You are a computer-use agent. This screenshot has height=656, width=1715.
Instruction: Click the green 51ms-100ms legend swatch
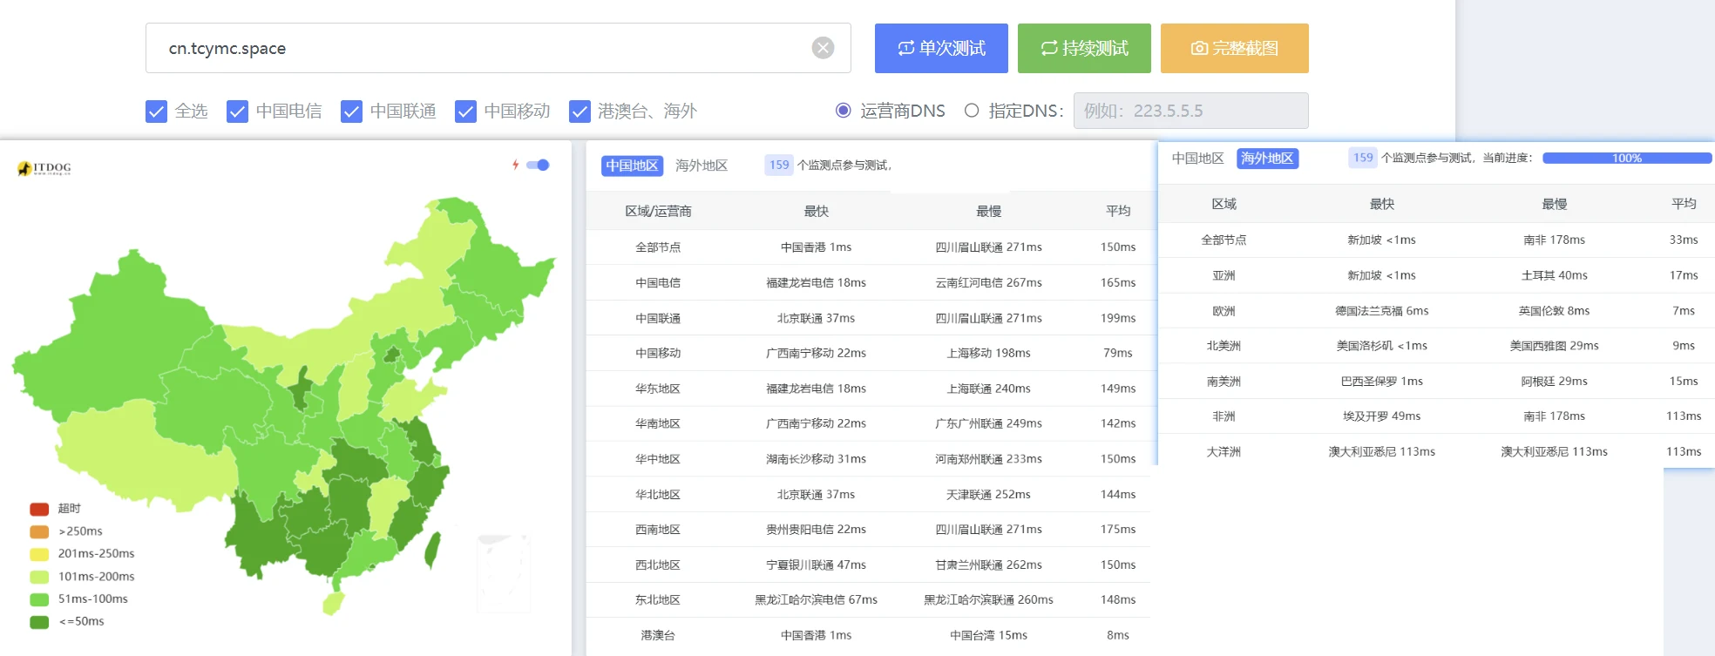pos(39,599)
